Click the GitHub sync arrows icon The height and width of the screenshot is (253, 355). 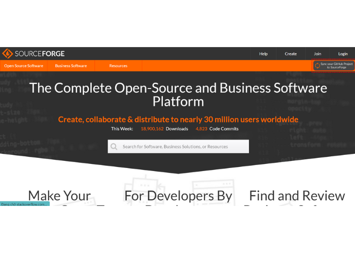click(317, 66)
